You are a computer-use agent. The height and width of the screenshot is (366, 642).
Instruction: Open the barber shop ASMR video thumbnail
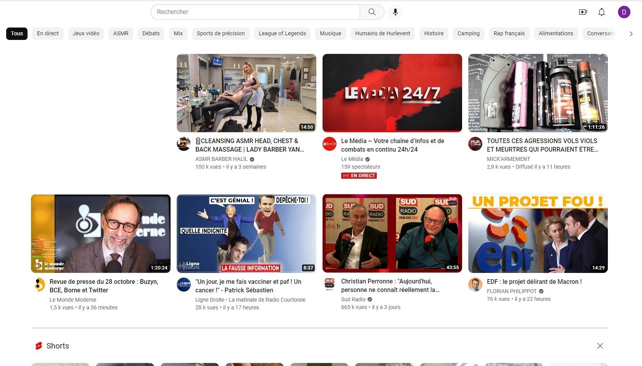click(x=247, y=93)
